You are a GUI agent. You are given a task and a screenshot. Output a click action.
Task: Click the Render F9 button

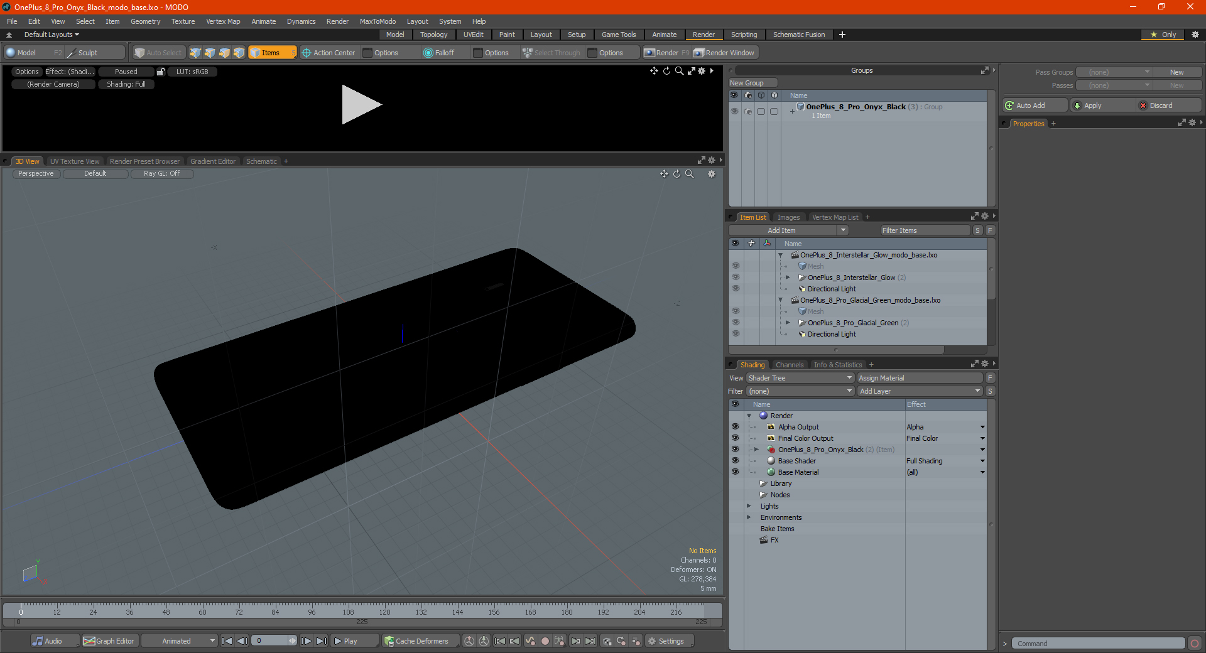[x=666, y=53]
